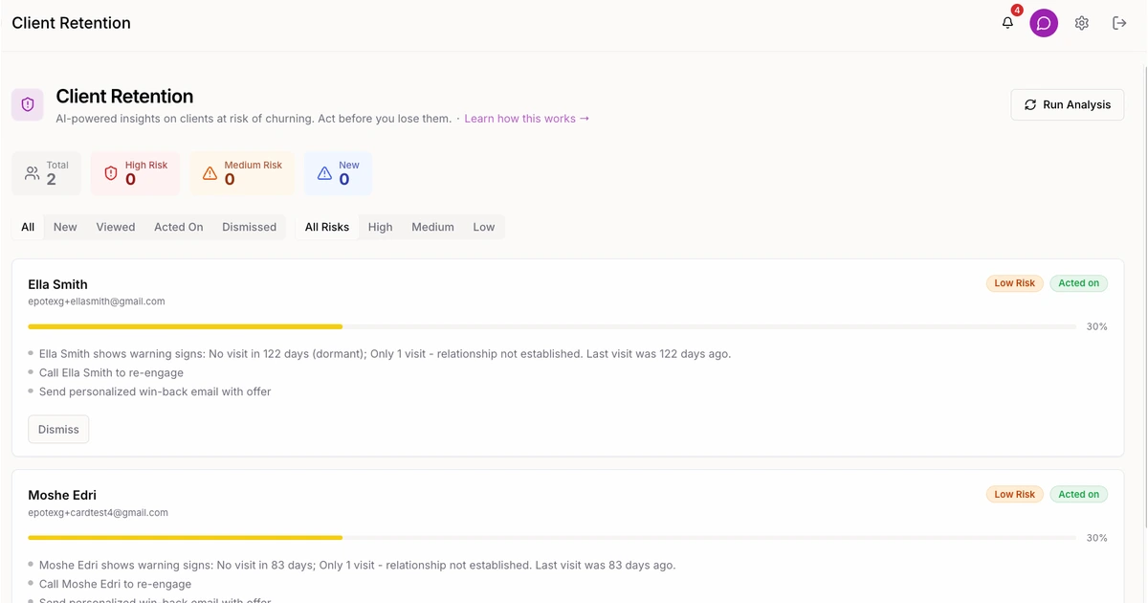The width and height of the screenshot is (1148, 603).
Task: Click the purple shield icon beside heading
Action: pos(28,105)
